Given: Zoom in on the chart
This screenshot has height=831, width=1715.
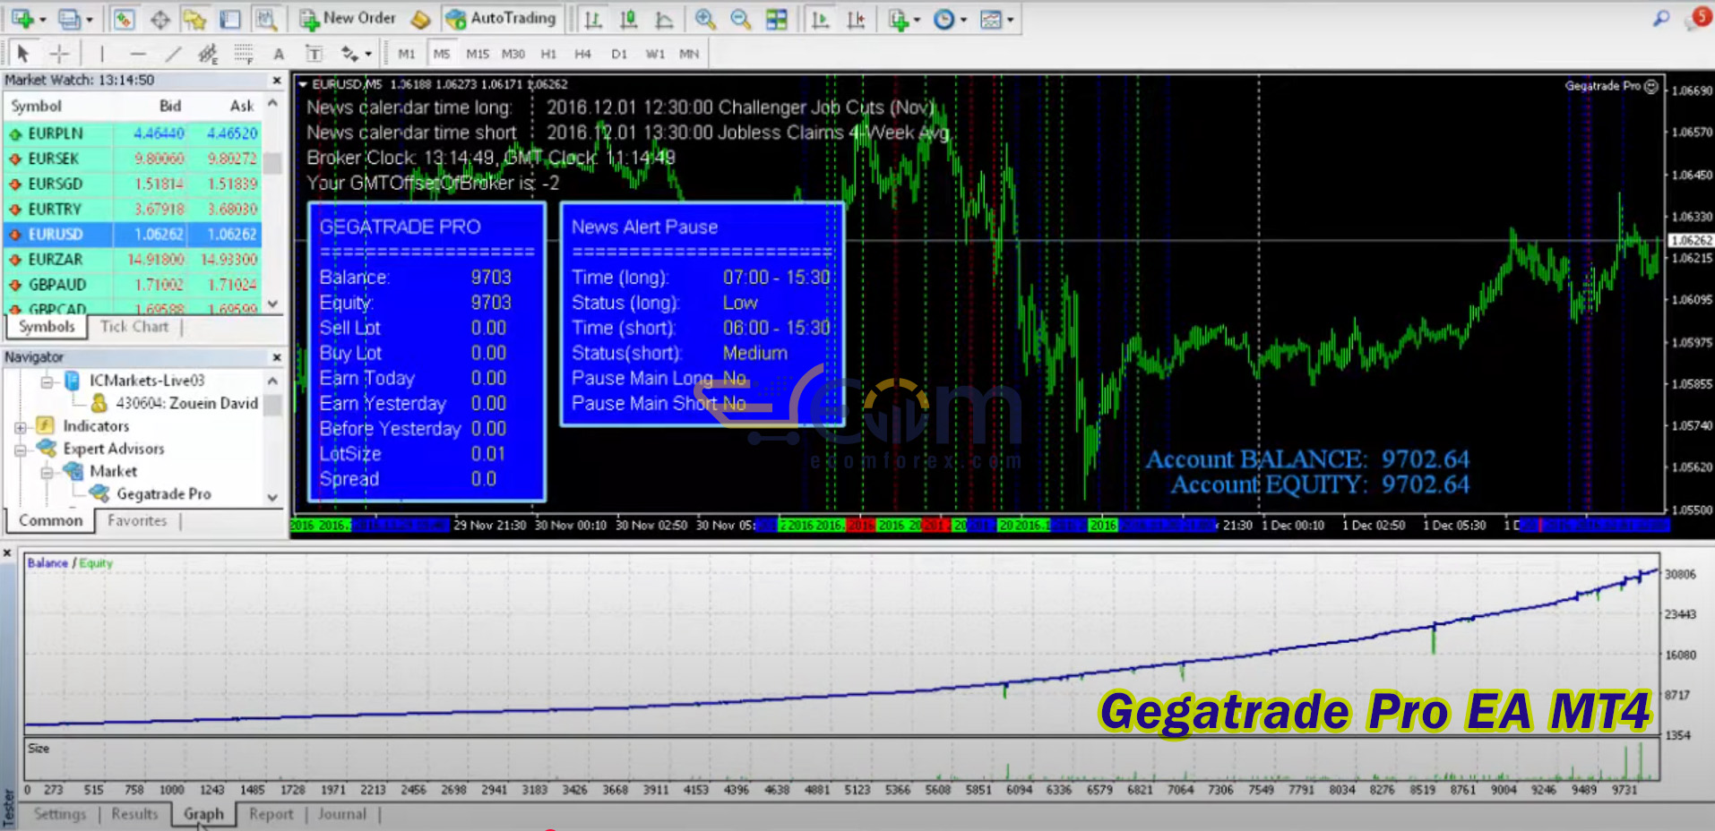Looking at the screenshot, I should click(x=705, y=19).
